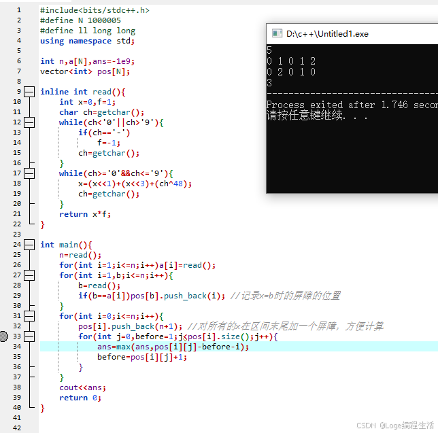Click 'int main(){' line

tap(66, 245)
